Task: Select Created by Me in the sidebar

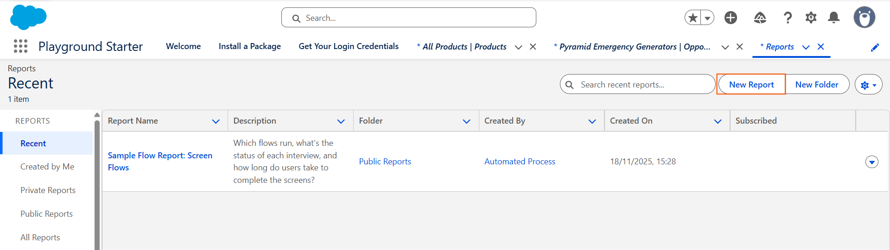Action: coord(47,167)
